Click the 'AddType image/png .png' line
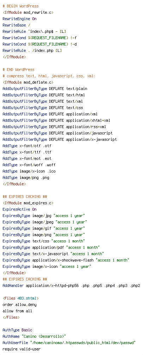This screenshot has width=143, height=355. (x=26, y=171)
